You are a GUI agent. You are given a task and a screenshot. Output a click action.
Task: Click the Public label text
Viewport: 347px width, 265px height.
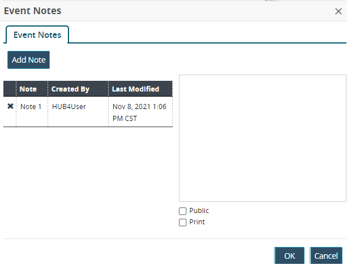(x=199, y=211)
